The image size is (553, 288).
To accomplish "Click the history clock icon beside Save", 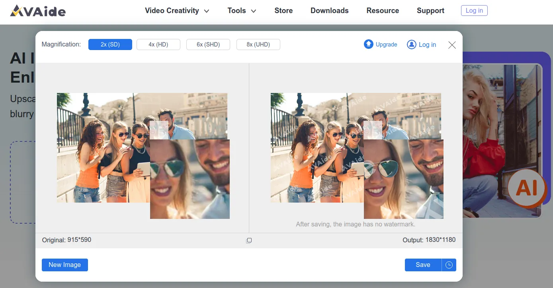I will tap(449, 265).
